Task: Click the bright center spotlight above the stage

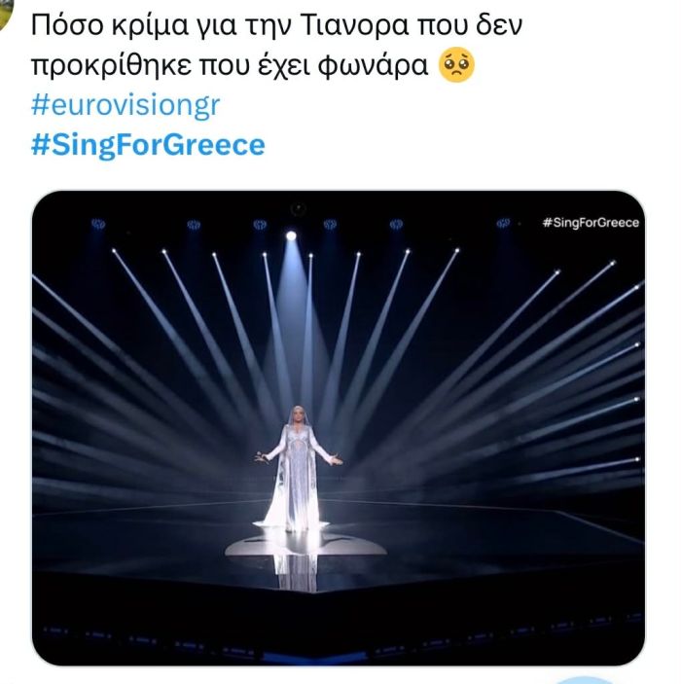Action: 290,235
